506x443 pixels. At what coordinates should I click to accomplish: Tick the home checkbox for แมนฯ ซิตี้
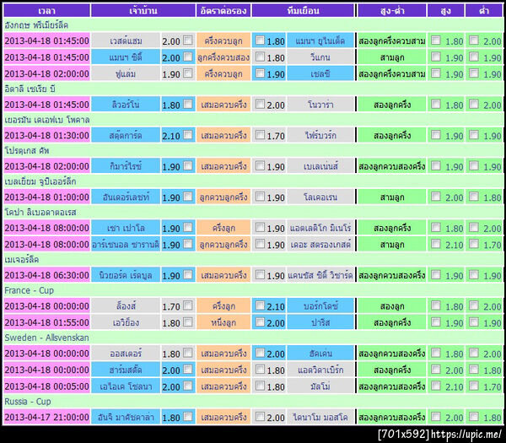click(x=187, y=57)
